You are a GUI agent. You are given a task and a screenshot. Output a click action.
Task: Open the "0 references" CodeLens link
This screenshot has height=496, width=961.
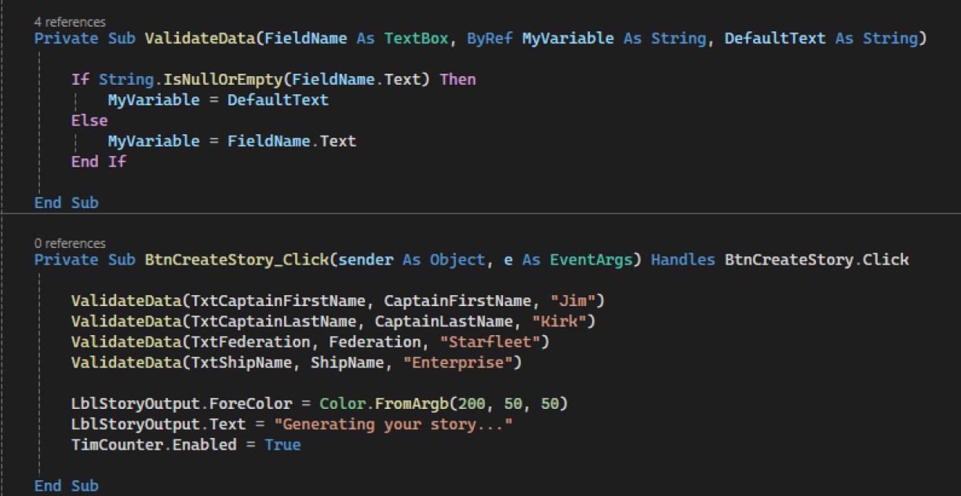pyautogui.click(x=70, y=243)
